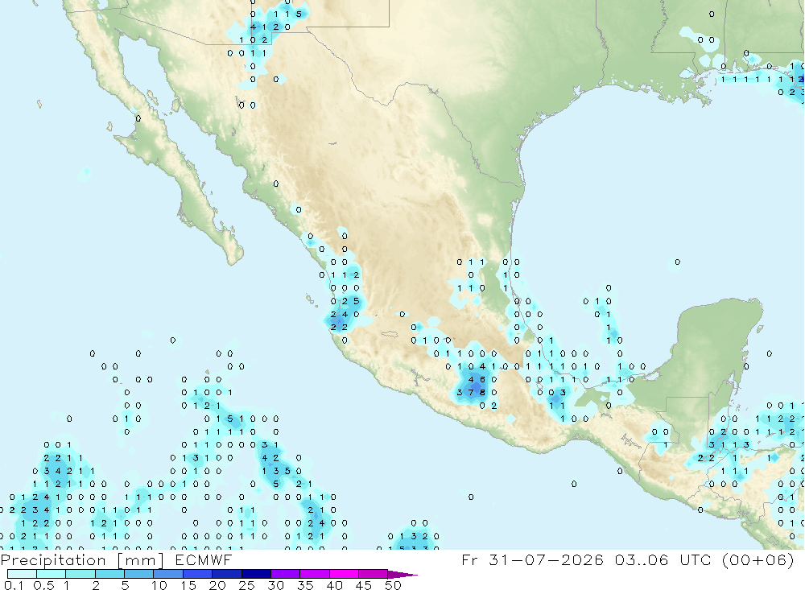Screen dimensions: 805x590
Task: Select the 15–20 mm legend color swatch
Action: [197, 574]
